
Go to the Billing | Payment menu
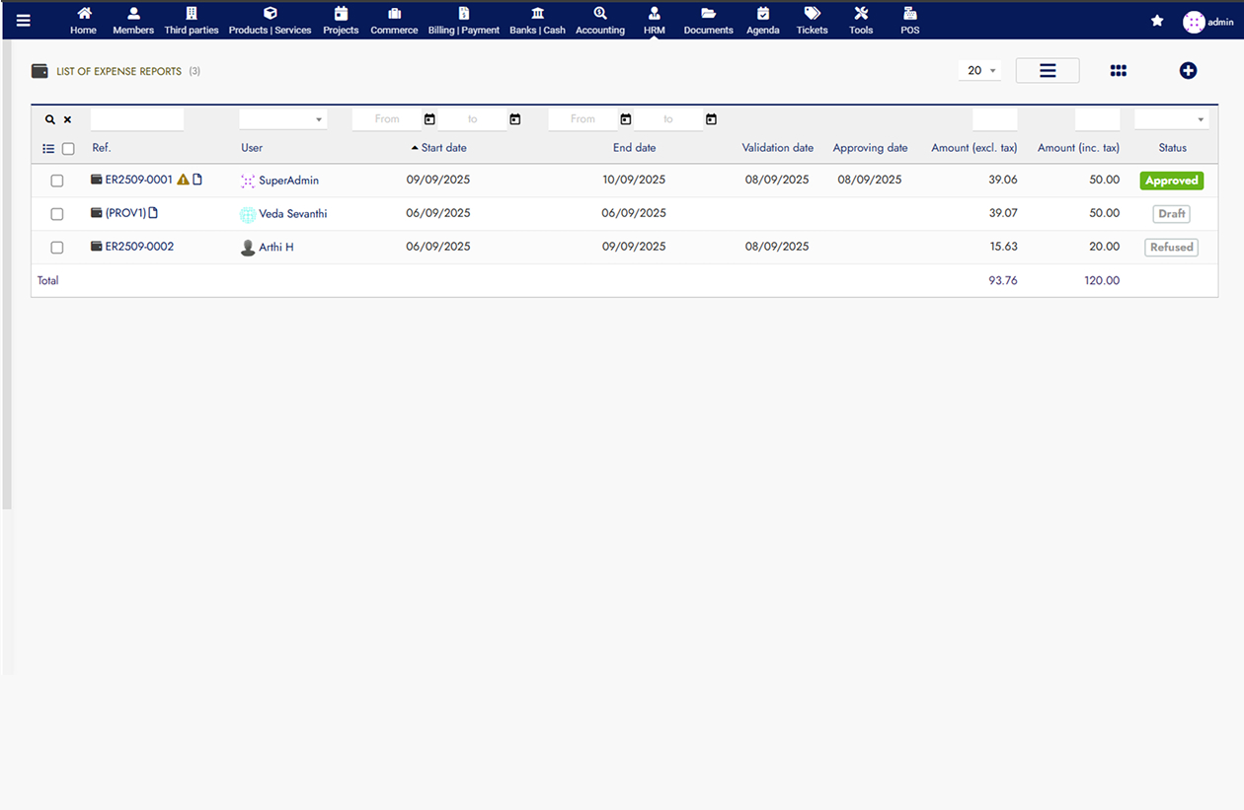464,21
